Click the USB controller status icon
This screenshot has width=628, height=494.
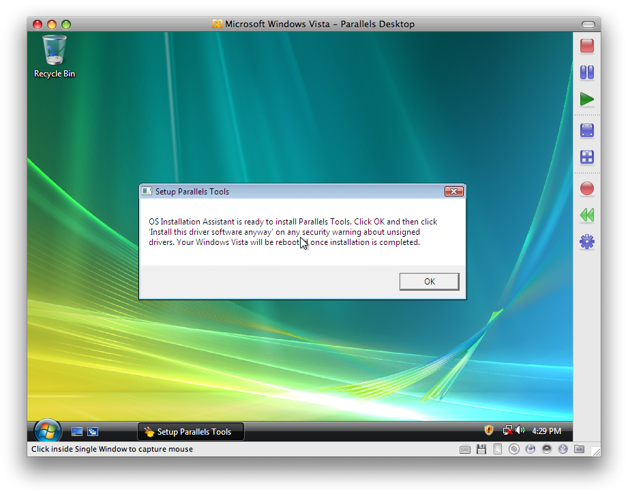tap(563, 449)
